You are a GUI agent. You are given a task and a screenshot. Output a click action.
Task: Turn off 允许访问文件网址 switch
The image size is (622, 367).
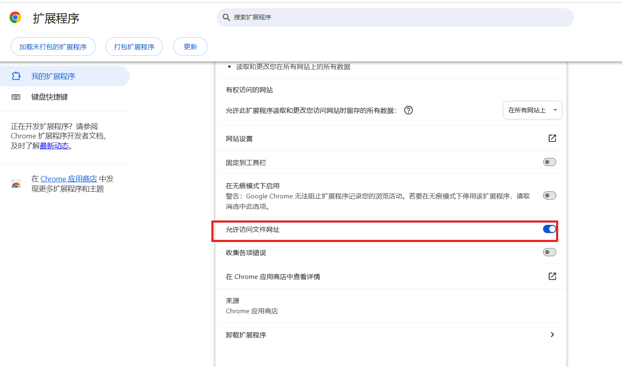[549, 229]
